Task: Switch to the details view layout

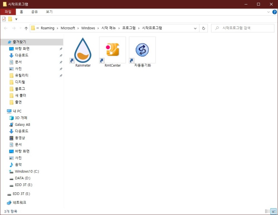Action: pyautogui.click(x=267, y=211)
